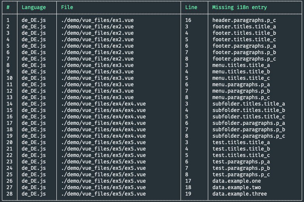Select the 'footer.paragraphs.p_b' entry
304x202 pixels.
point(244,52)
